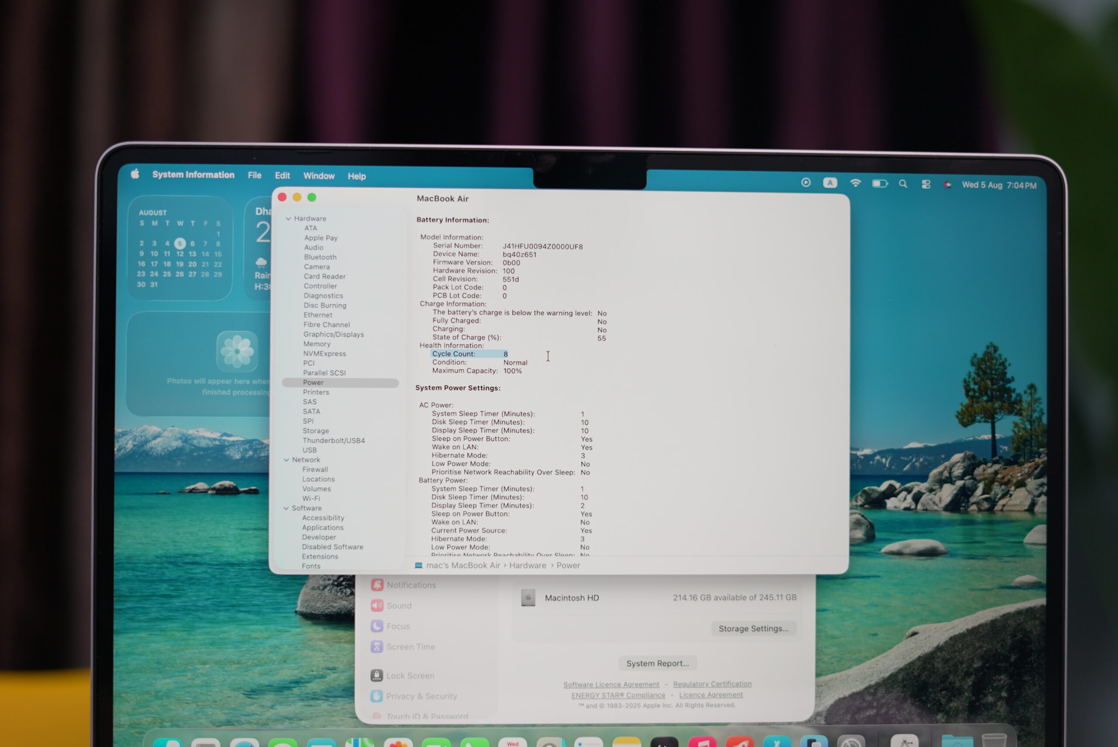This screenshot has height=747, width=1118.
Task: Select NVMExpress in the sidebar
Action: tap(324, 353)
